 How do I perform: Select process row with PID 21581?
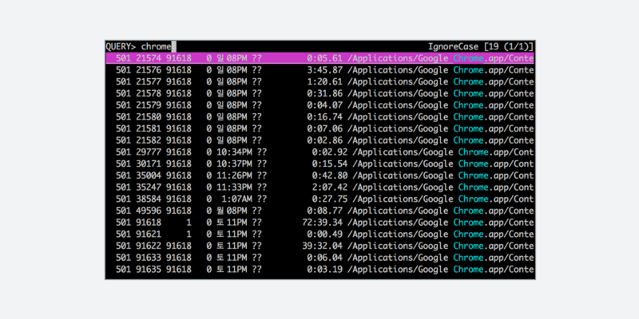320,129
